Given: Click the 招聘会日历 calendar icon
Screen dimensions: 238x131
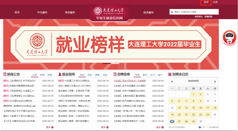Looking at the screenshot, I should 170,74.
